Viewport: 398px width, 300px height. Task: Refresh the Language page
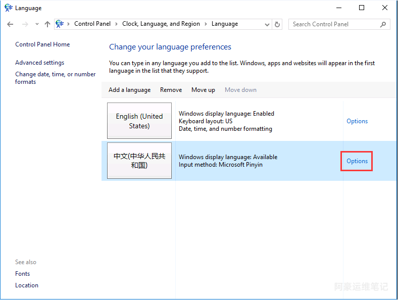(277, 24)
